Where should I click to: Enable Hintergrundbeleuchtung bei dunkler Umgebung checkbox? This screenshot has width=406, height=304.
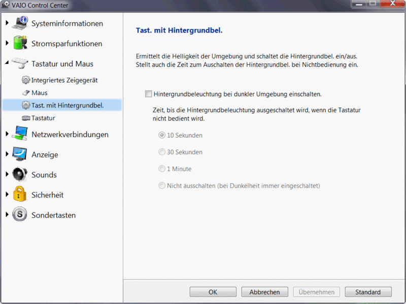[148, 94]
